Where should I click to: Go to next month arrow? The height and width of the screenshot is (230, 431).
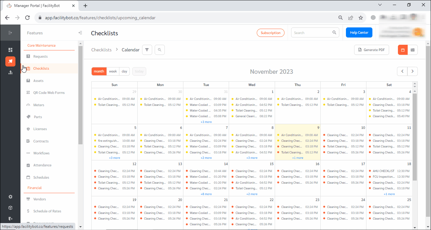pos(412,72)
